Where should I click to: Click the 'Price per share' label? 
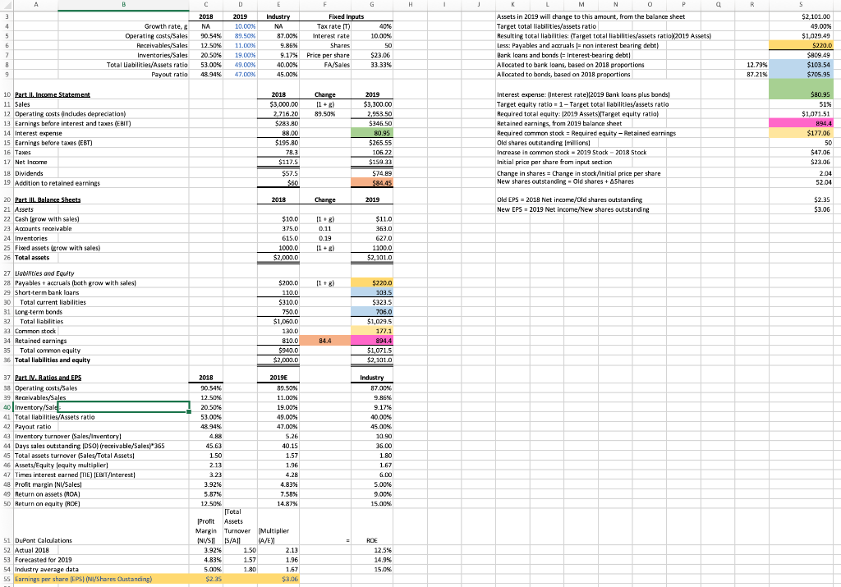328,55
